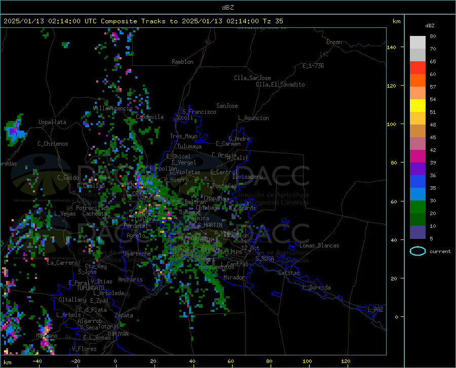Screen dimensions: 456x368
Task: Click the cyan 'current' ellipse legend icon
Action: [x=417, y=251]
